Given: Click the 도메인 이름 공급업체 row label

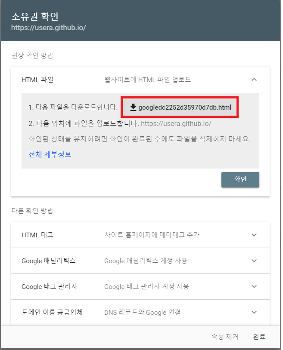Looking at the screenshot, I should [x=52, y=312].
